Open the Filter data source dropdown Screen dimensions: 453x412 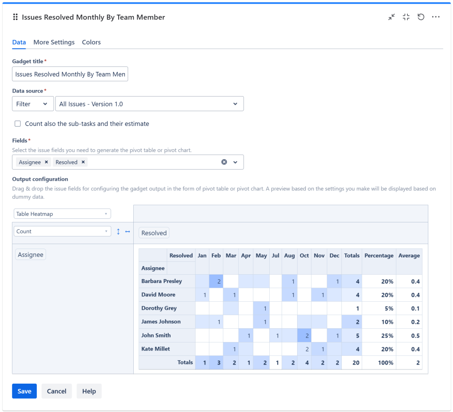pyautogui.click(x=33, y=104)
